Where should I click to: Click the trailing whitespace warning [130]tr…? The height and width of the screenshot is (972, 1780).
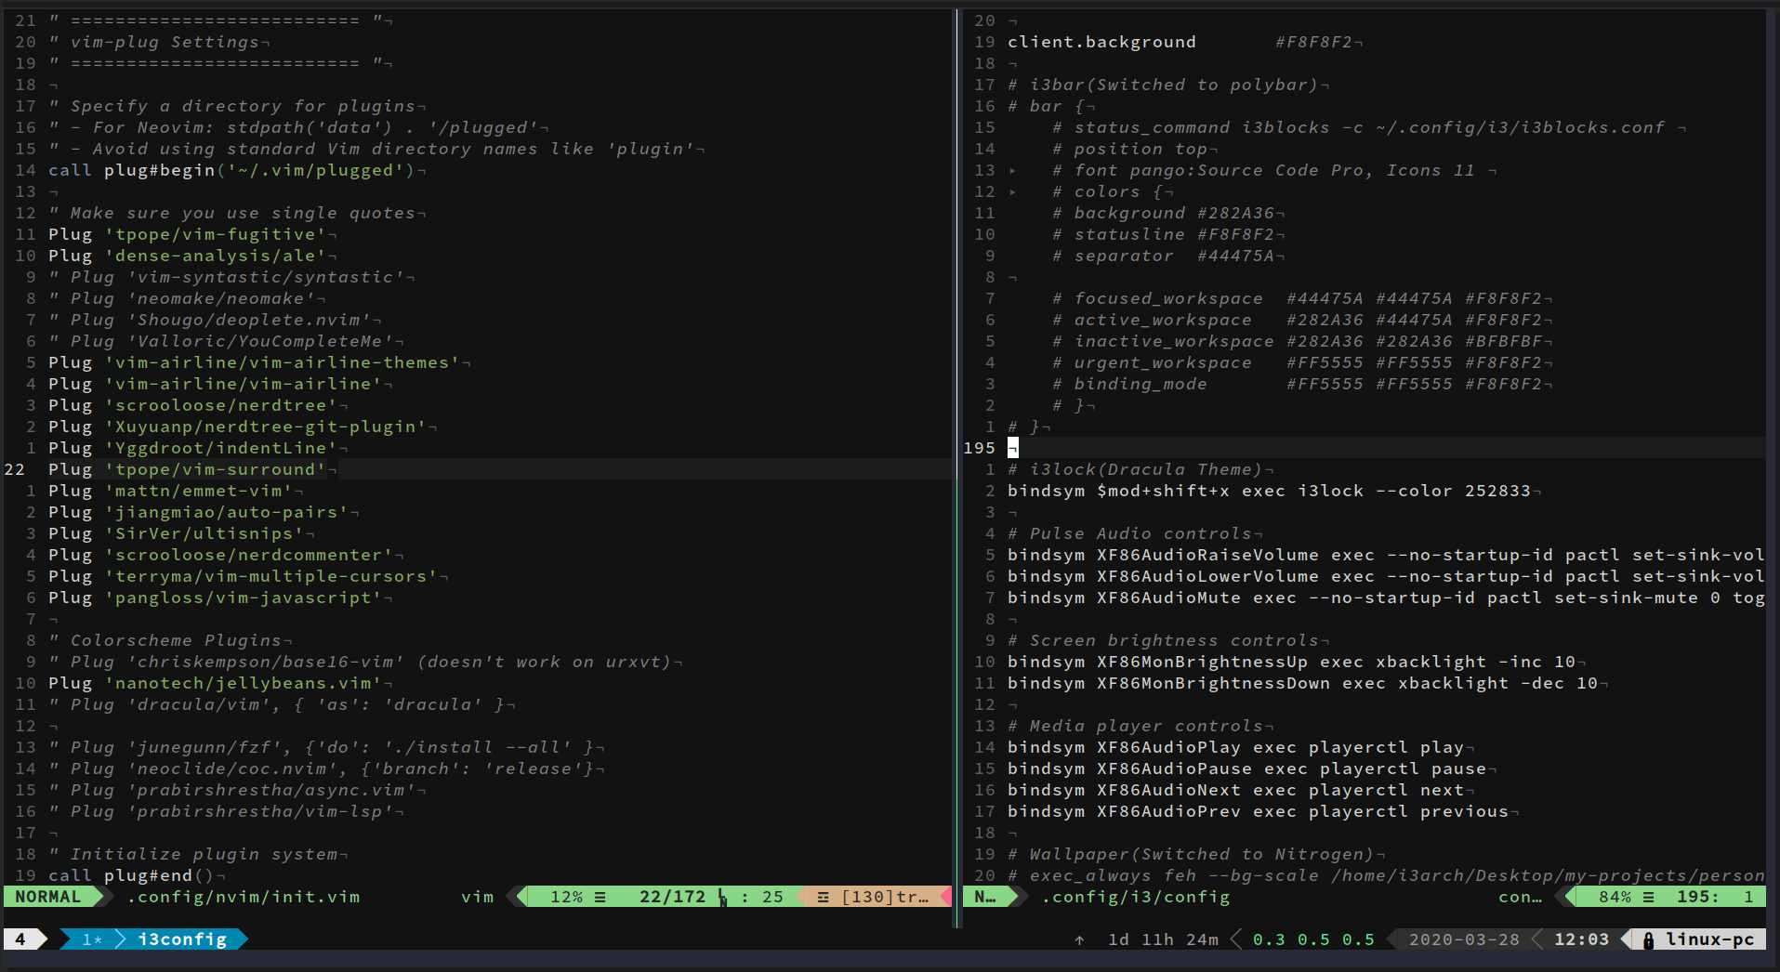(874, 898)
